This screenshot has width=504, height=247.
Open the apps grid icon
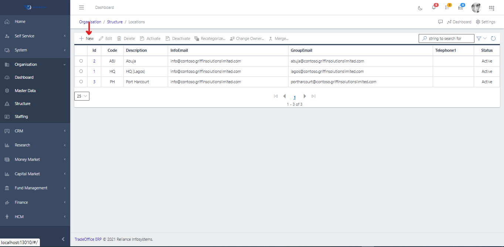pos(491,8)
